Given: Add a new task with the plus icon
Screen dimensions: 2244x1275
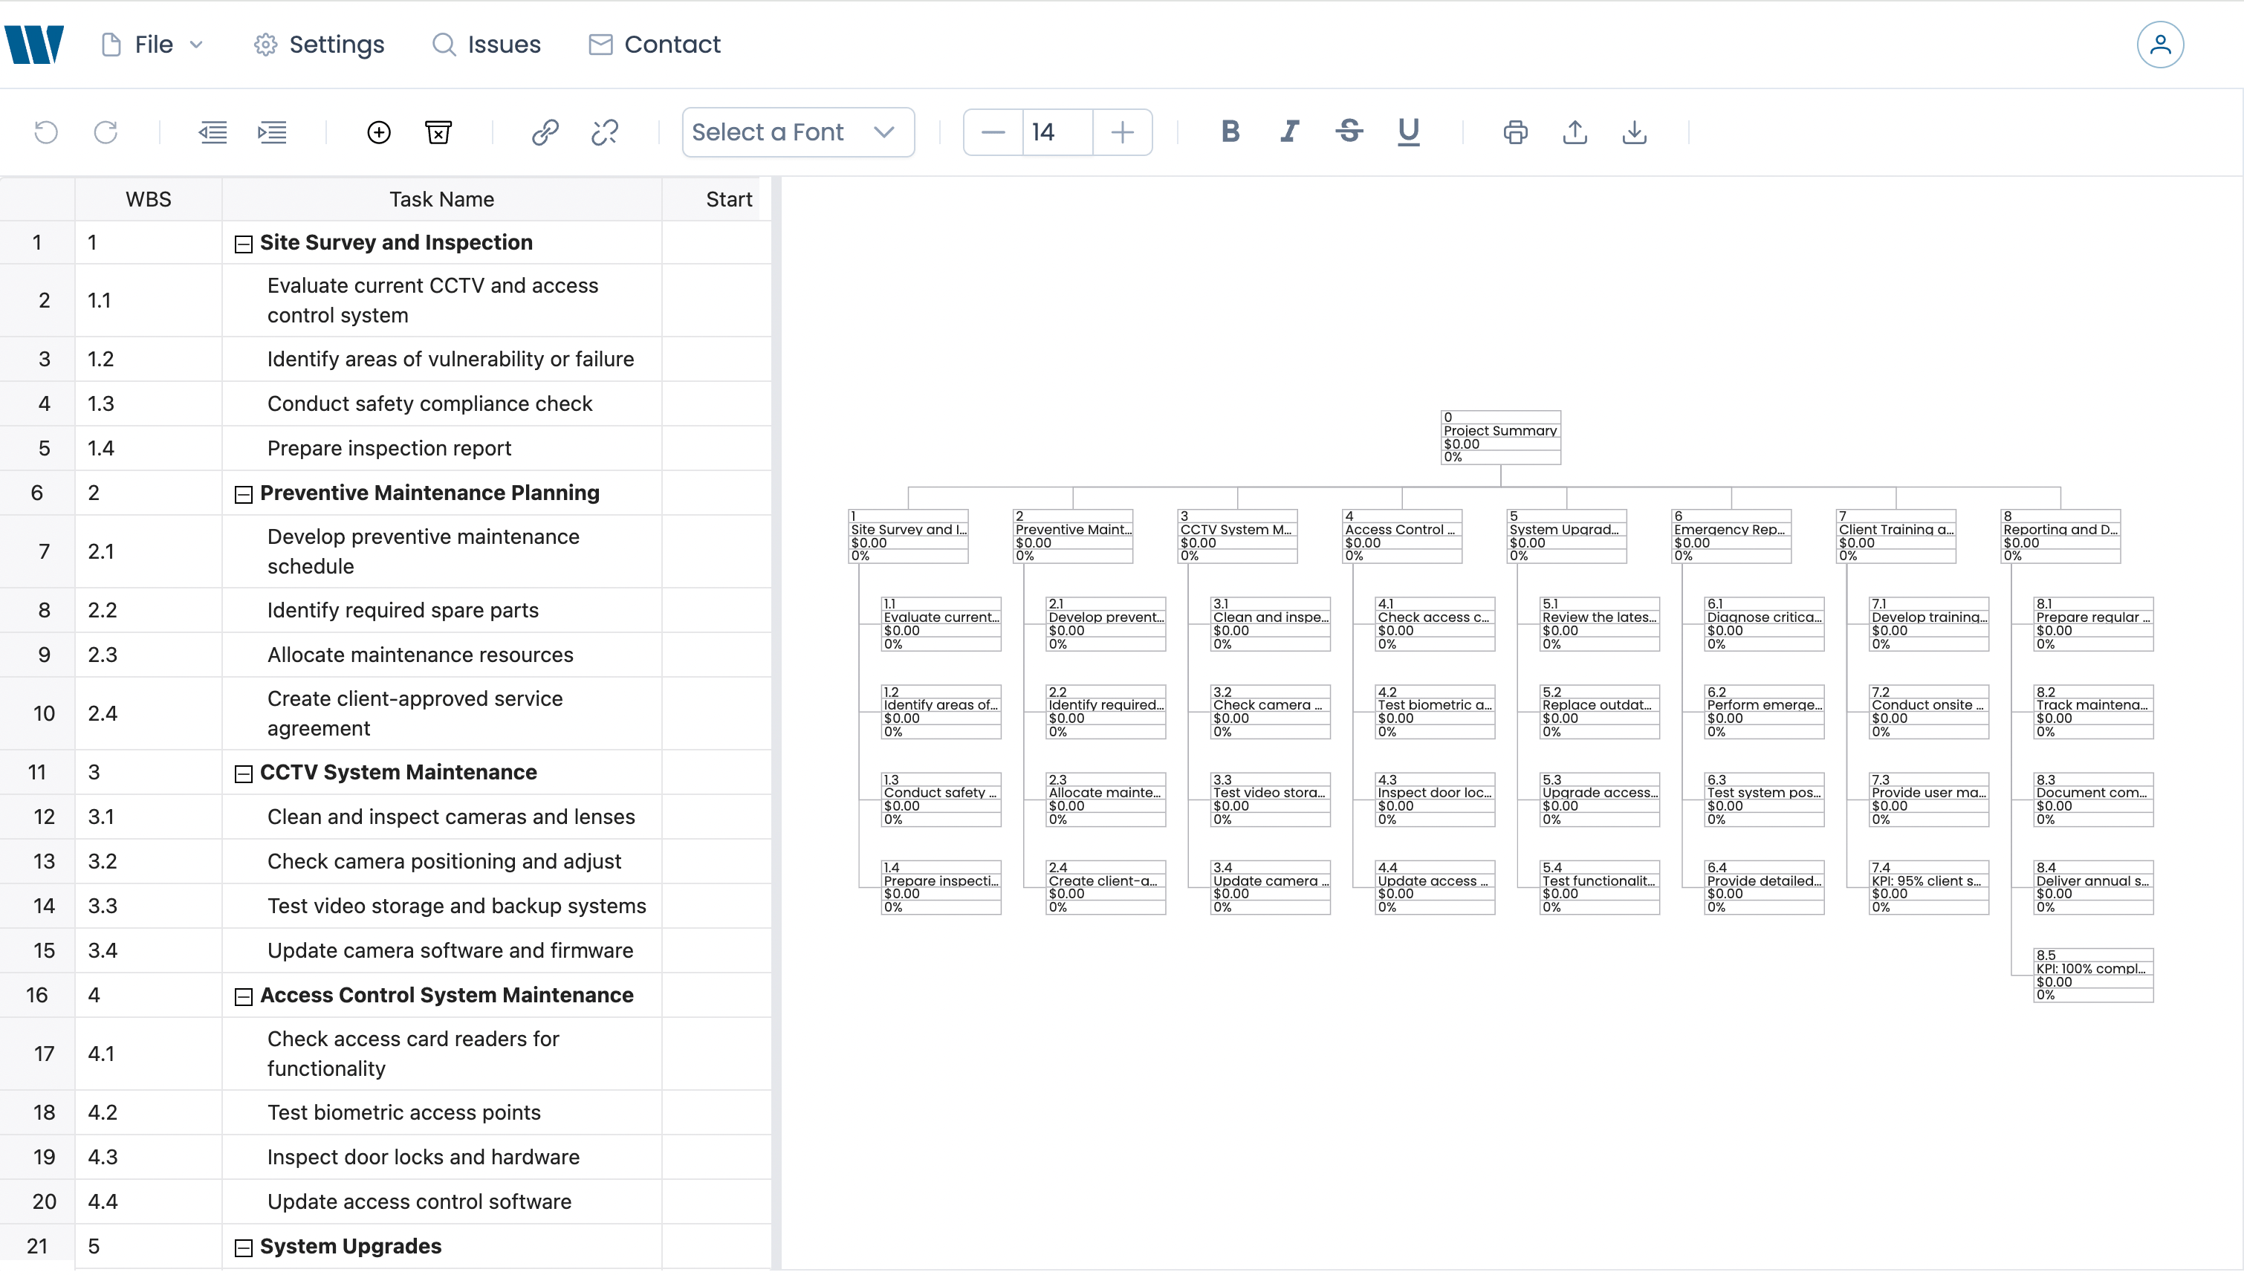Looking at the screenshot, I should coord(378,132).
